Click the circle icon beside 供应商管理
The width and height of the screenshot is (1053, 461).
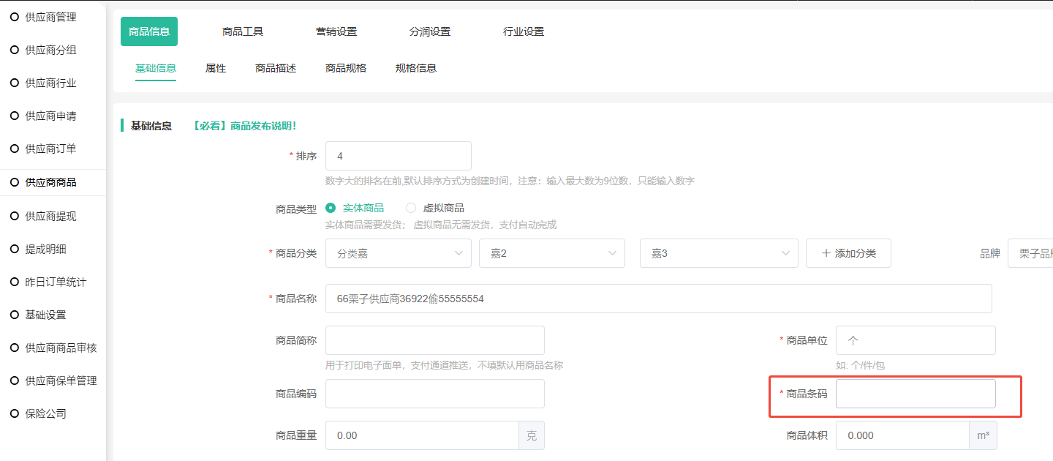click(14, 17)
